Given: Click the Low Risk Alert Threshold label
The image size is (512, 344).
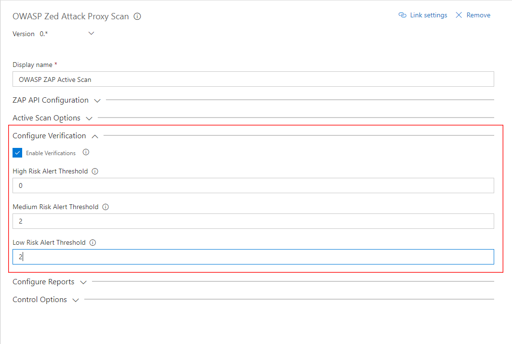Looking at the screenshot, I should [49, 242].
